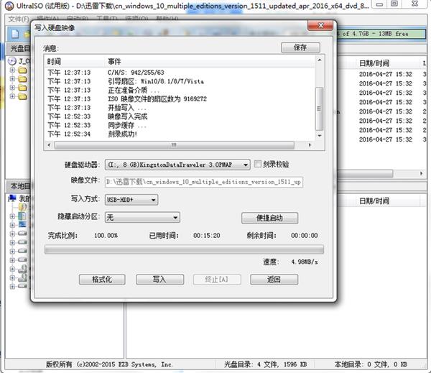Click the New file icon in UltraISO toolbar

pyautogui.click(x=15, y=34)
